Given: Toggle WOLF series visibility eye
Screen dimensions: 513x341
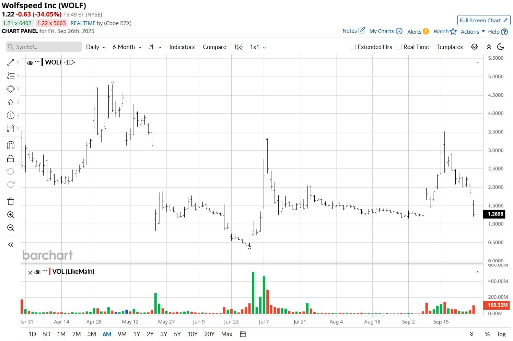Looking at the screenshot, I should pyautogui.click(x=30, y=63).
